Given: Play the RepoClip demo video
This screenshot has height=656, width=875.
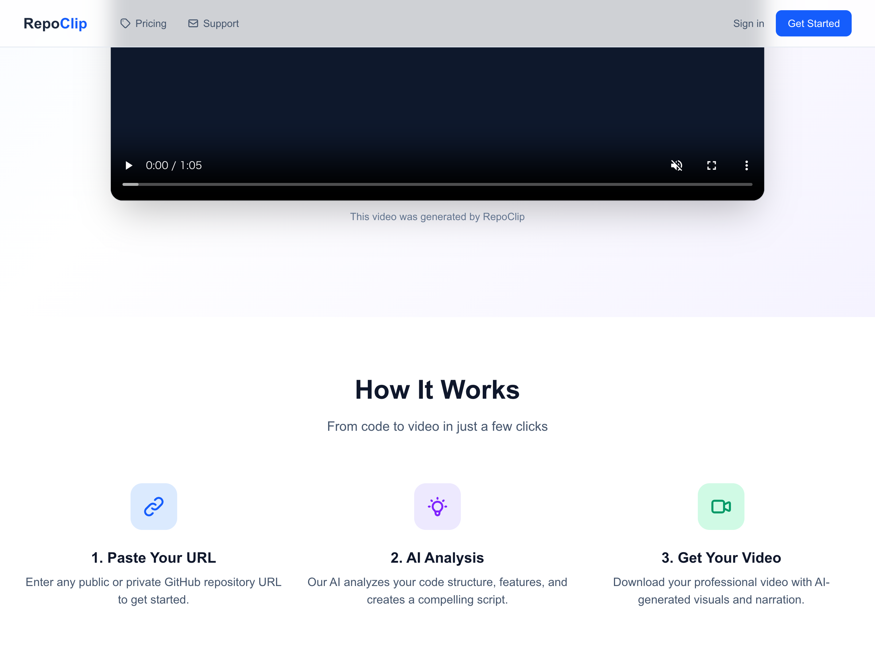Looking at the screenshot, I should tap(129, 165).
